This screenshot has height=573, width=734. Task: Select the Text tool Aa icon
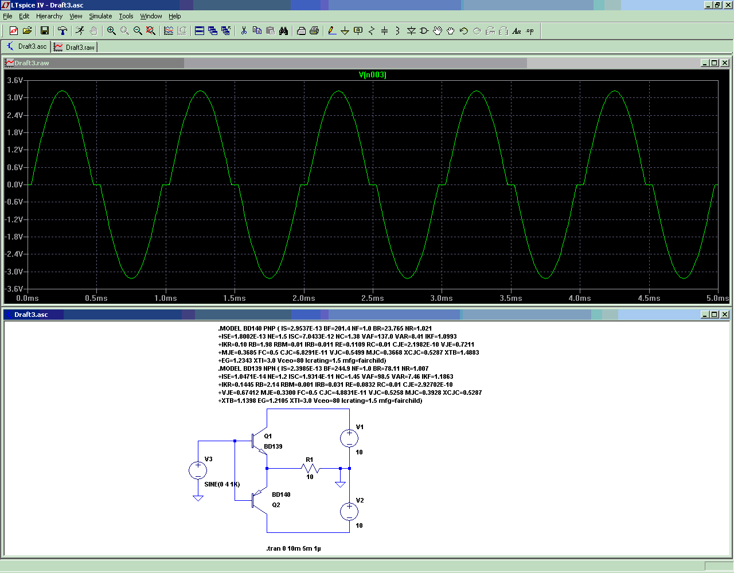click(x=517, y=31)
